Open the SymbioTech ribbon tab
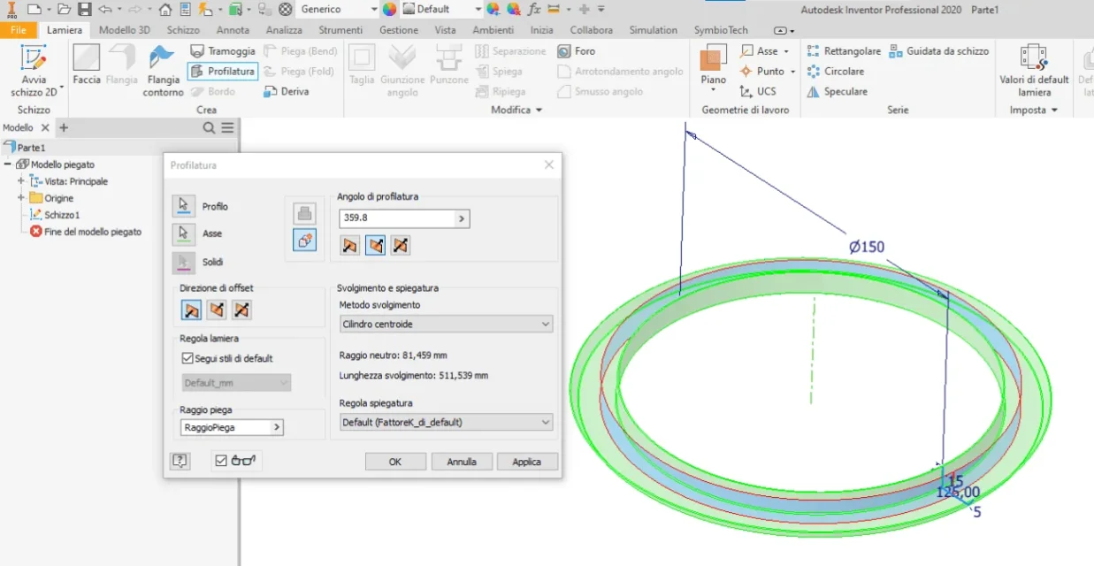Screen dimensions: 1094x566 click(x=721, y=30)
